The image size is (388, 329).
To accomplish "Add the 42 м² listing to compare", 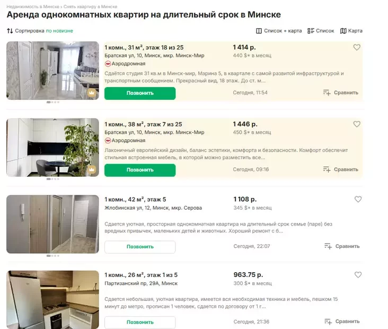I will [x=328, y=246].
